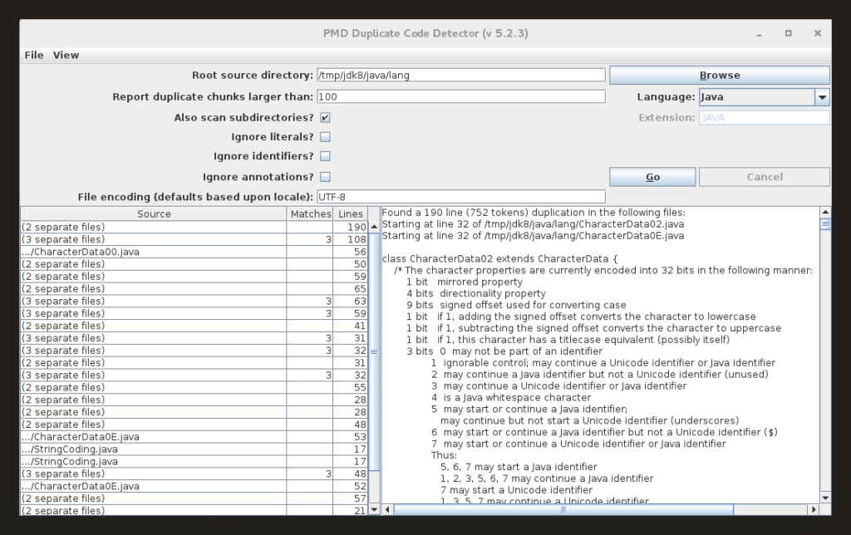Enable the Ignore identifiers option
The image size is (851, 535).
click(x=325, y=156)
